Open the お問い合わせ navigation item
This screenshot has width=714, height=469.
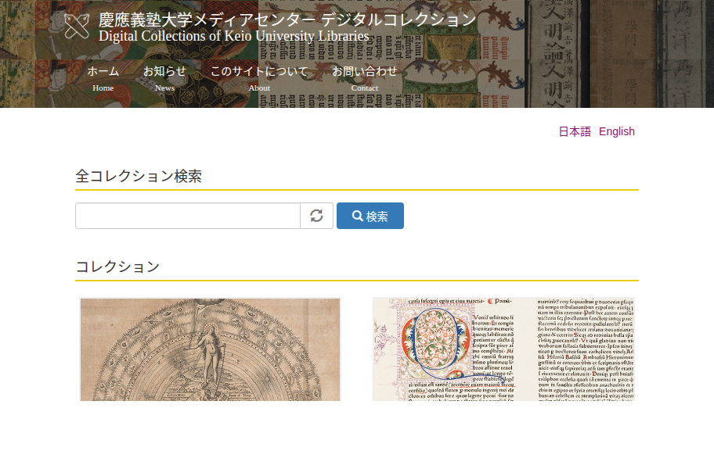(364, 79)
